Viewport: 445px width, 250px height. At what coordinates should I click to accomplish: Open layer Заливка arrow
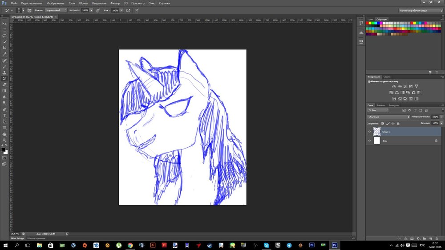coord(441,123)
